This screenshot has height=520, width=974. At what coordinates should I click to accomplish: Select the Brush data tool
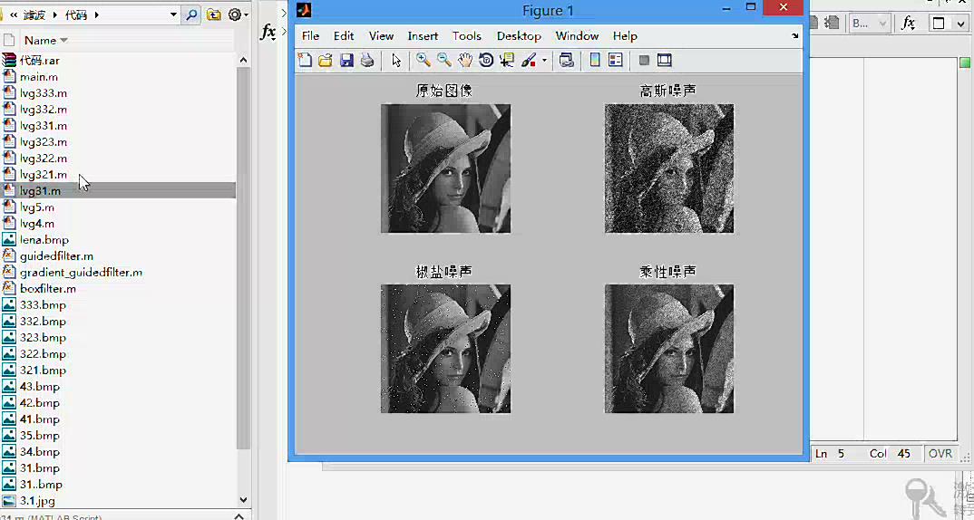529,60
